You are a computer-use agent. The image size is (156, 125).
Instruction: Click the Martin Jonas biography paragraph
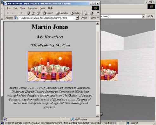(50, 97)
